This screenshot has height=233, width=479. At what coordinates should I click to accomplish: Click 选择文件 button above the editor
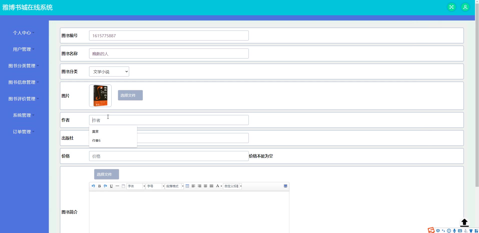pyautogui.click(x=107, y=174)
